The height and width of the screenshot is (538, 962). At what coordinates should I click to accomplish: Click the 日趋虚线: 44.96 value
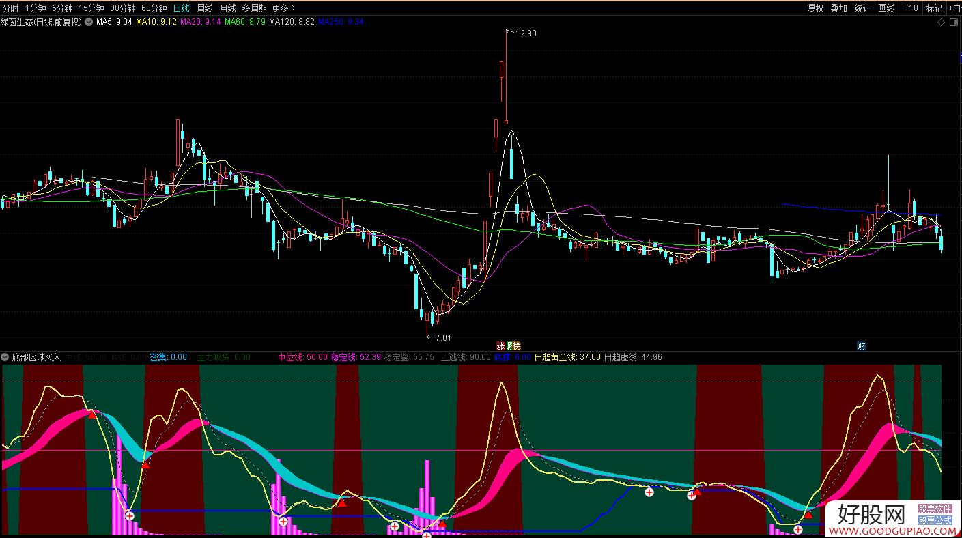point(633,357)
